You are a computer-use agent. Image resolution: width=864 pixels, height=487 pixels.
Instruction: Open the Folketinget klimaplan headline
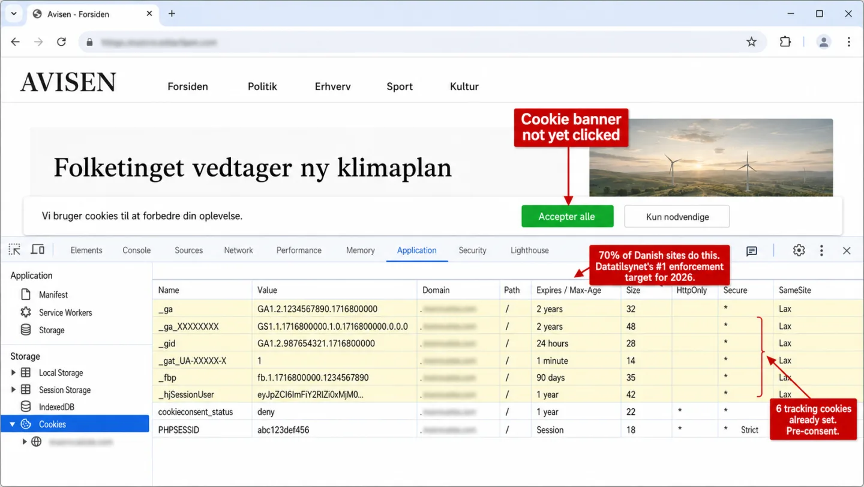click(x=253, y=168)
